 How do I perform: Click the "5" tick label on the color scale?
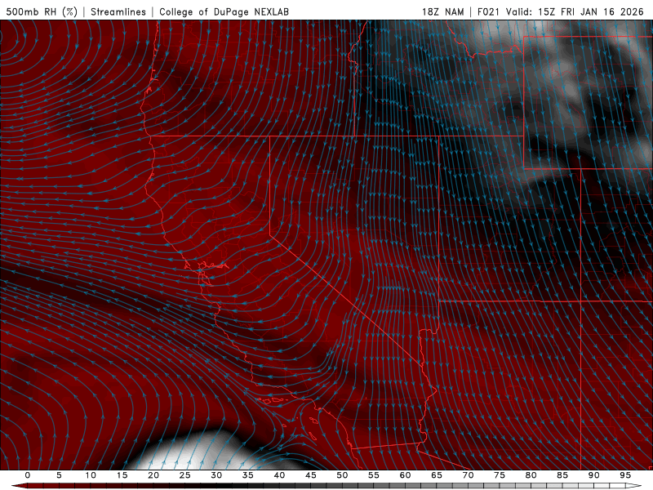pos(59,475)
